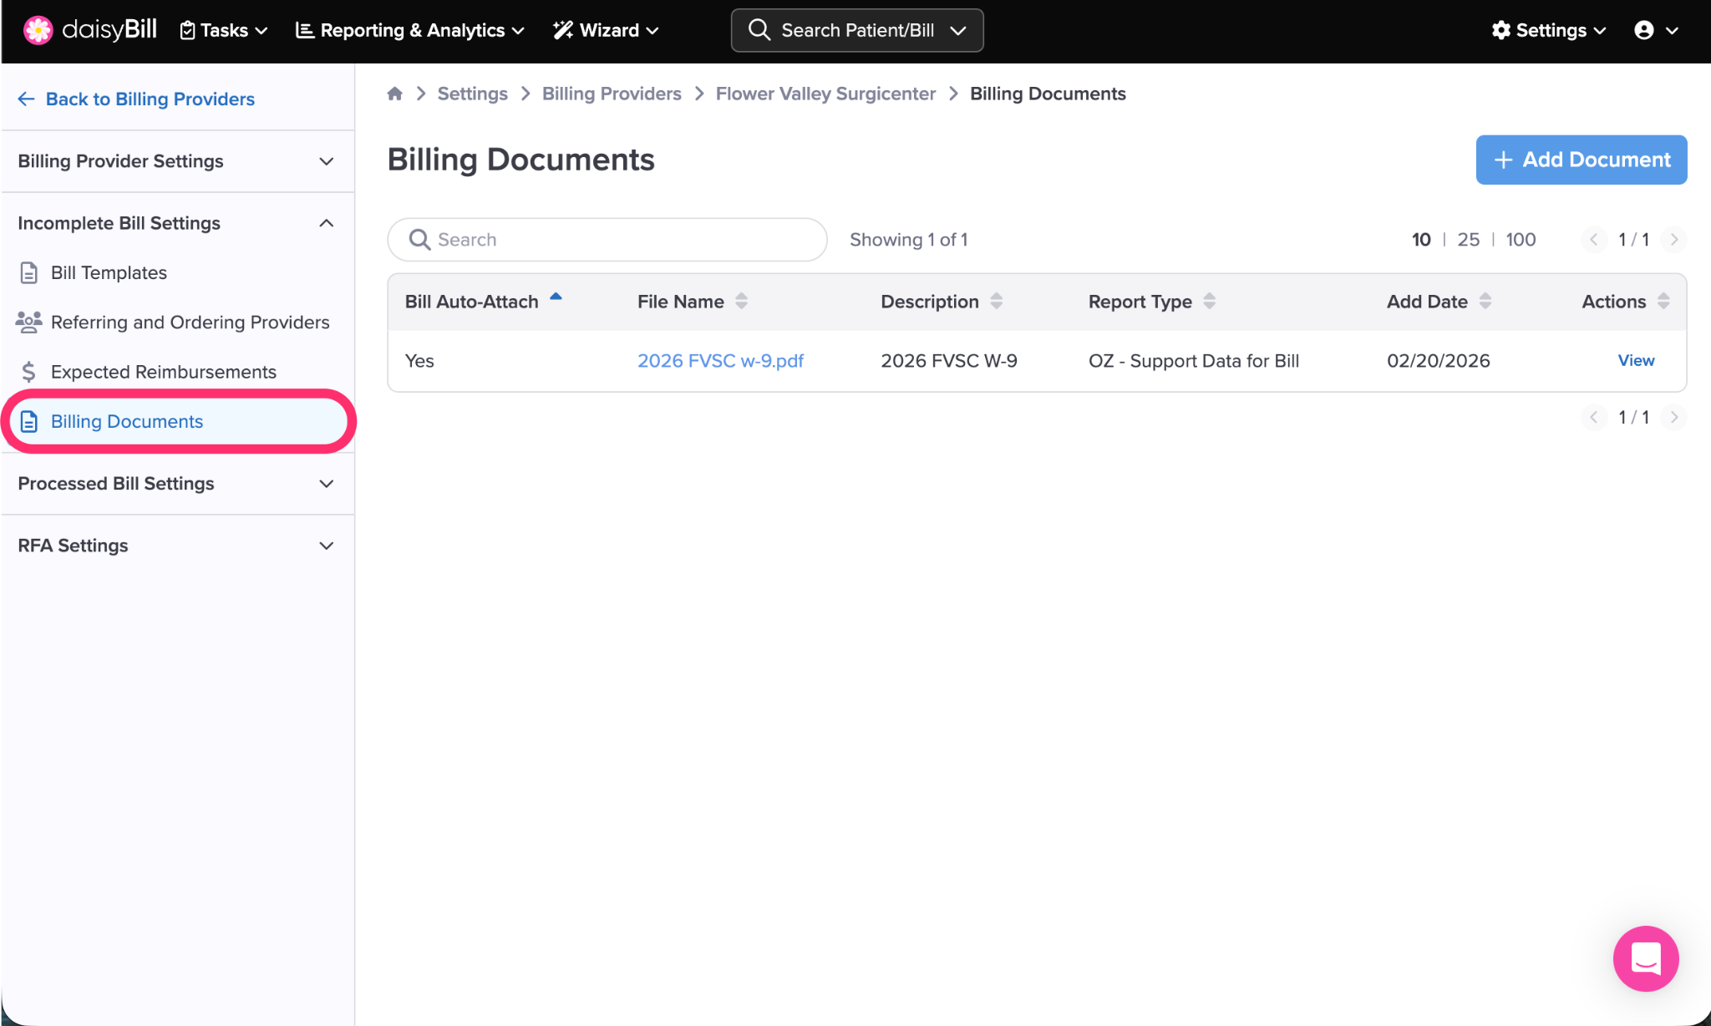The height and width of the screenshot is (1026, 1711).
Task: Sort by Bill Auto-Attach column arrow
Action: pyautogui.click(x=556, y=297)
